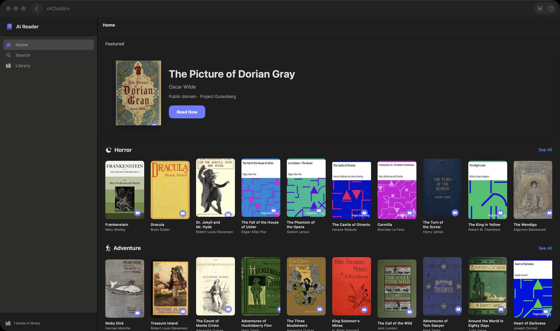560x331 pixels.
Task: Open The Wendigo book cover
Action: point(533,190)
